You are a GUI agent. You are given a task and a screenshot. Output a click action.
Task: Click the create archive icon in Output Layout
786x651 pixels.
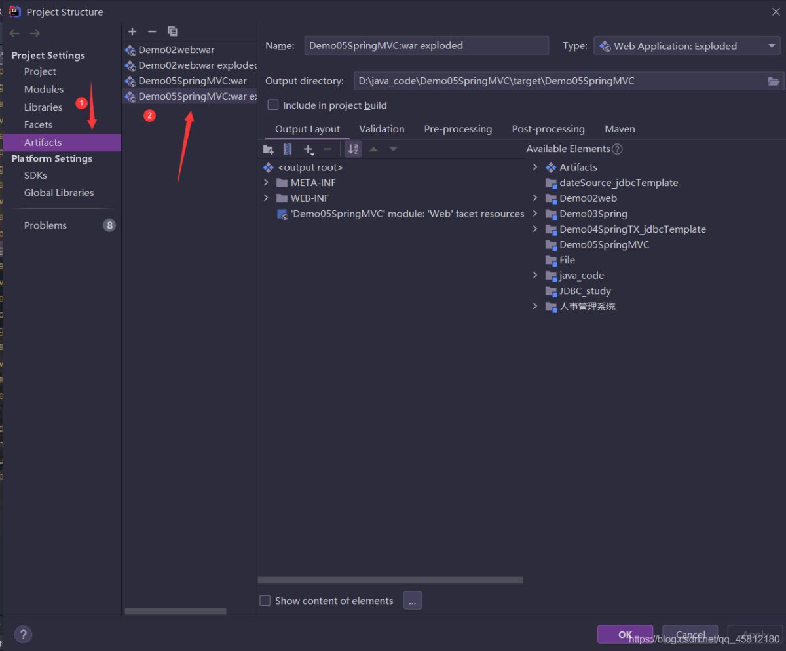coord(287,149)
